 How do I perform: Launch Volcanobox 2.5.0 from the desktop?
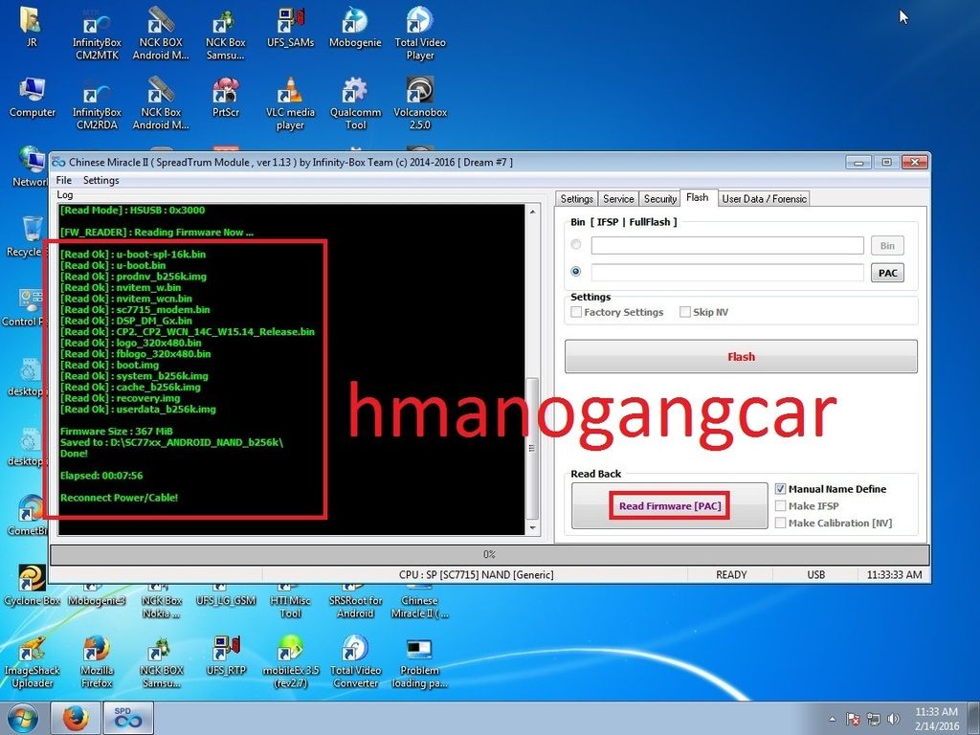click(419, 94)
